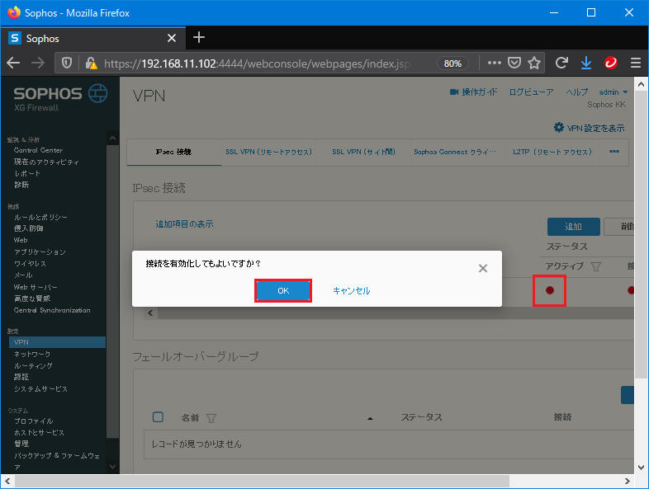Open Control Center in sidebar
This screenshot has height=489, width=649.
pos(38,150)
